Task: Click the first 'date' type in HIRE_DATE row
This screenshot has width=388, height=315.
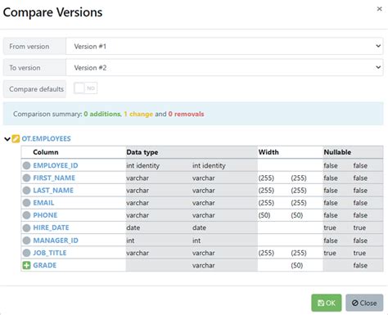Action: 133,227
